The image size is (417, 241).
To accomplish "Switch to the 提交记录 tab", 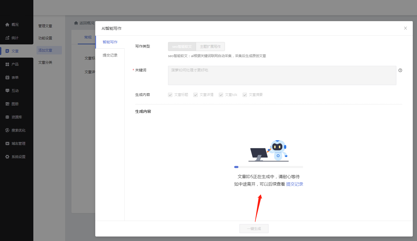I will (x=110, y=55).
